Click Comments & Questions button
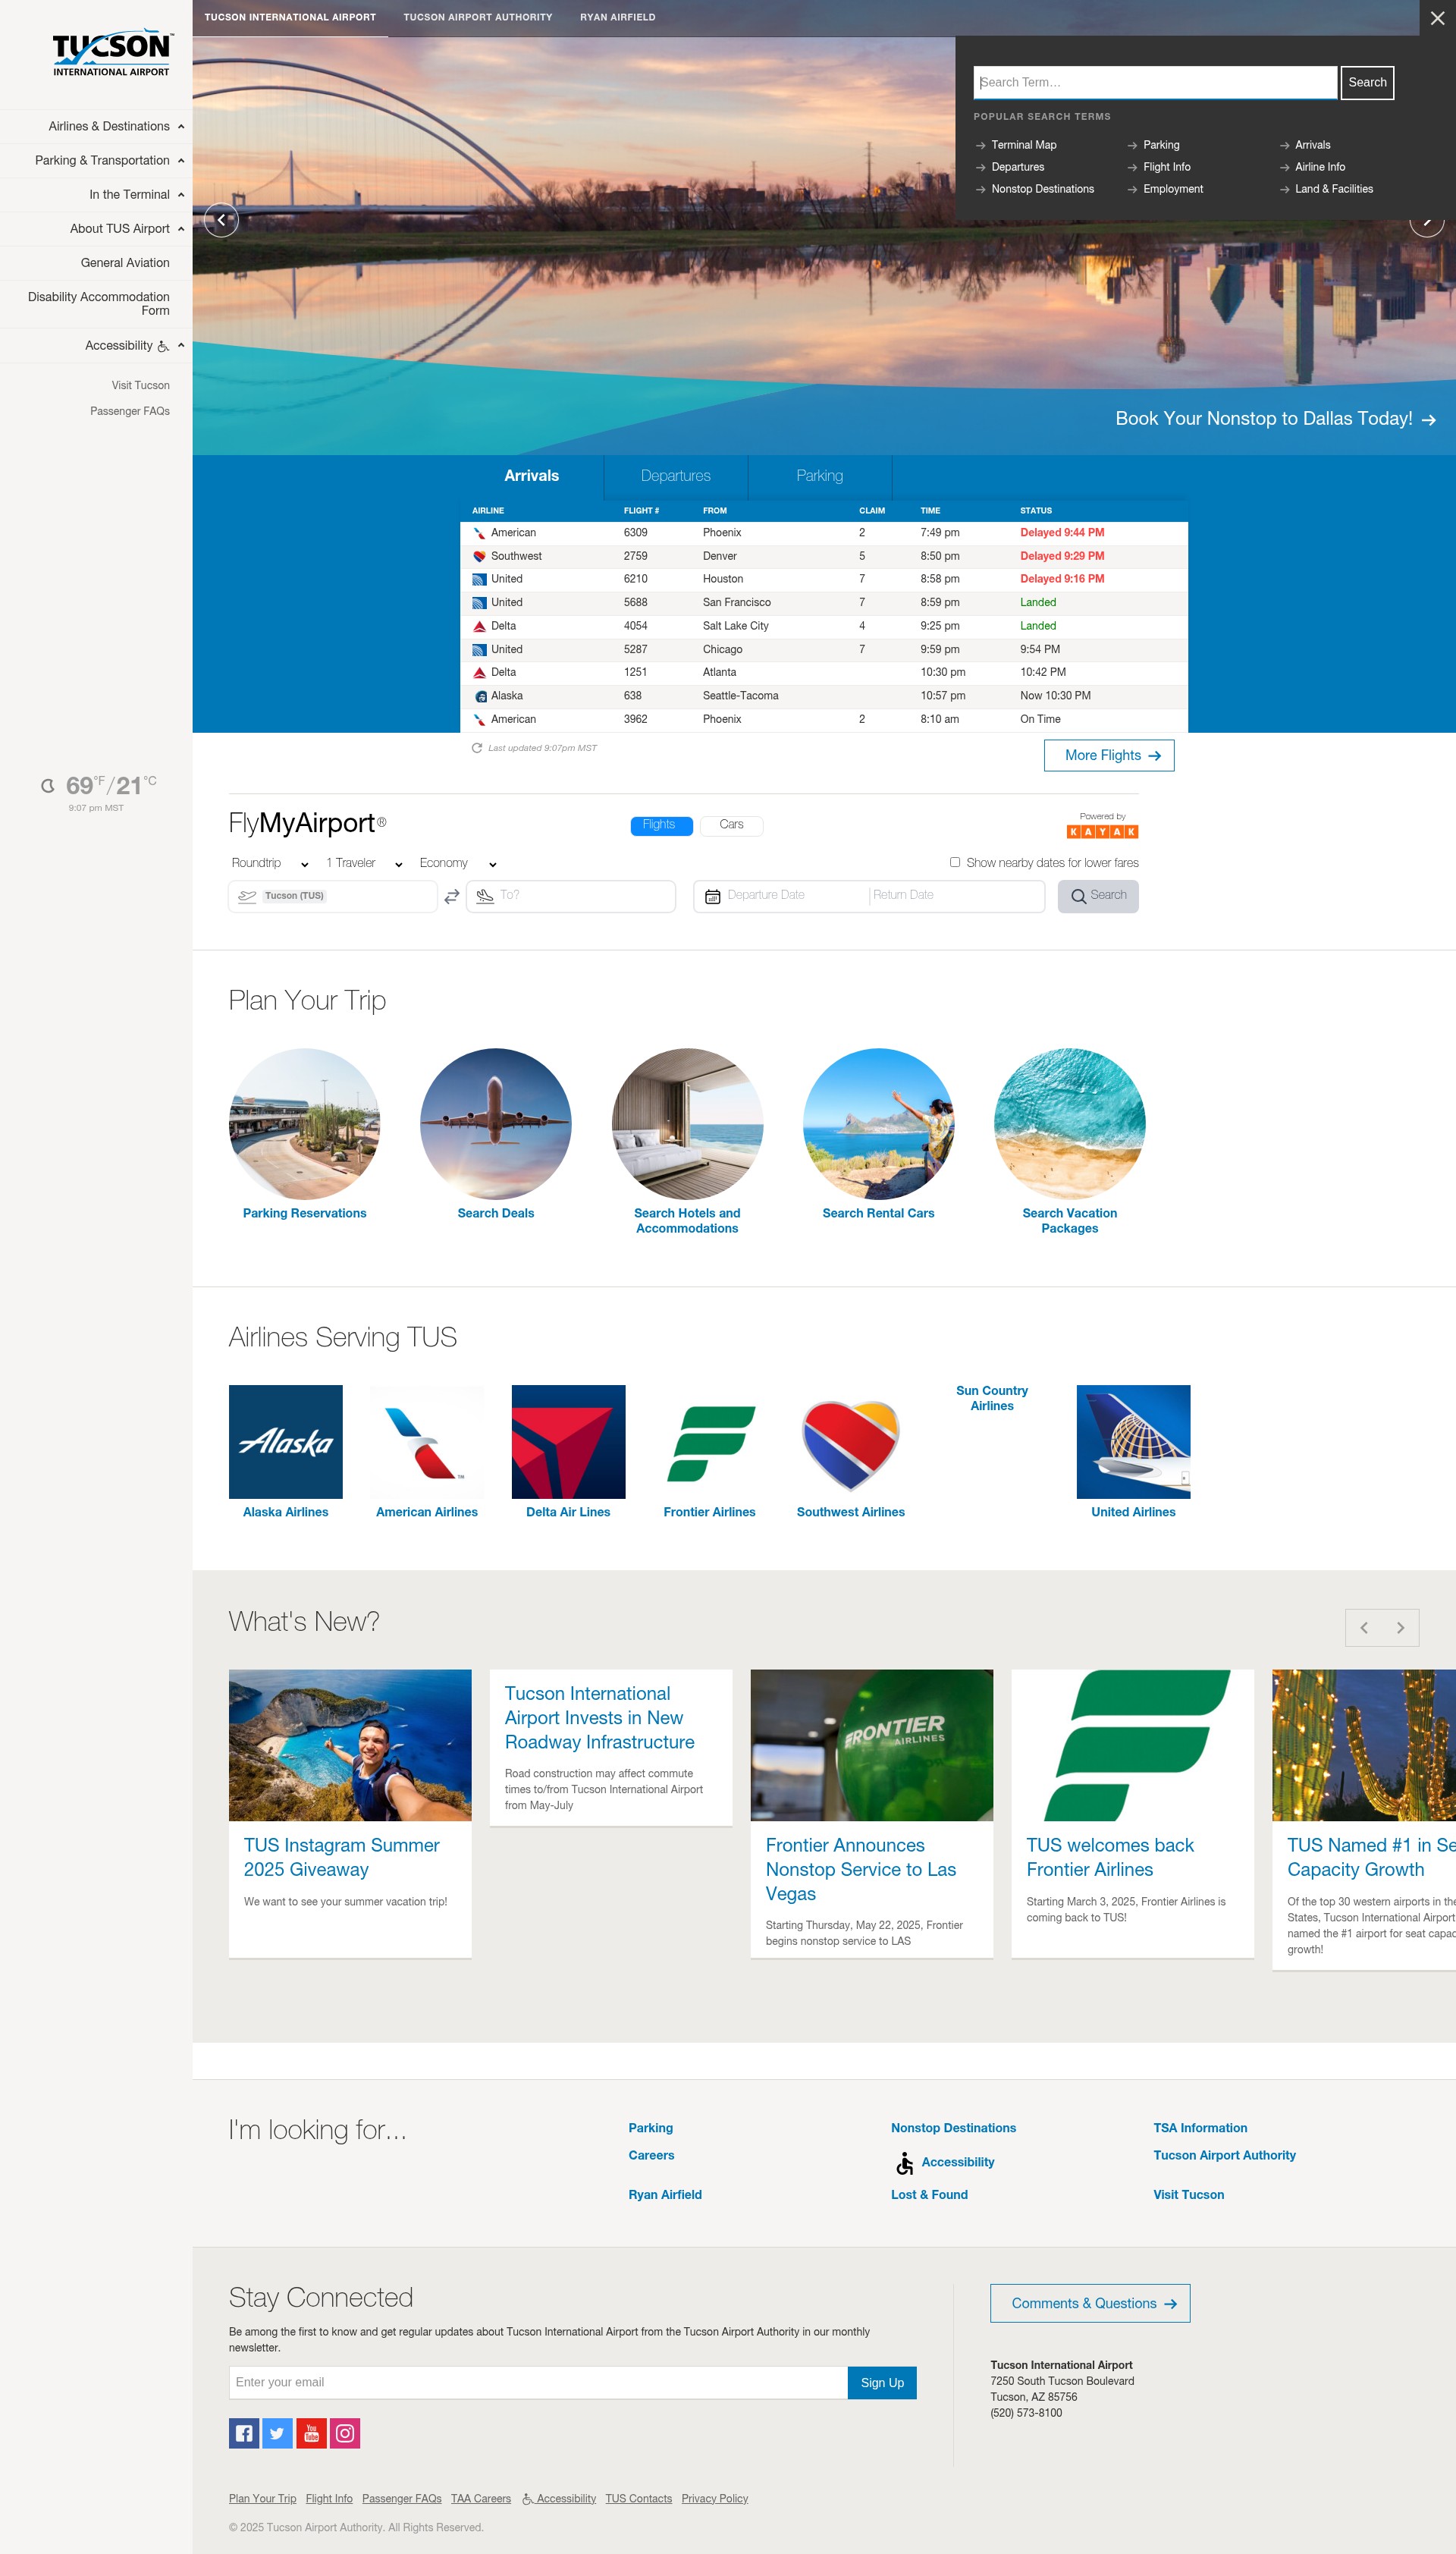 pos(1090,2304)
